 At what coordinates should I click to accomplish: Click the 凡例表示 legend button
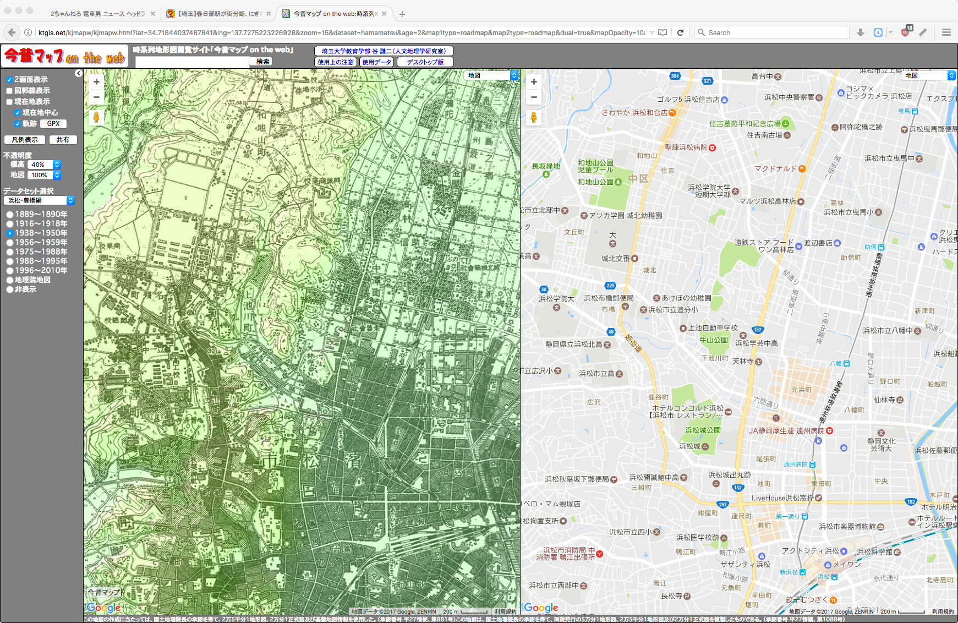[25, 140]
